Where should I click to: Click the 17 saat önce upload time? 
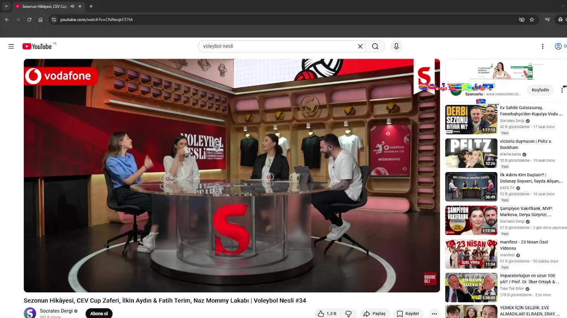544,127
